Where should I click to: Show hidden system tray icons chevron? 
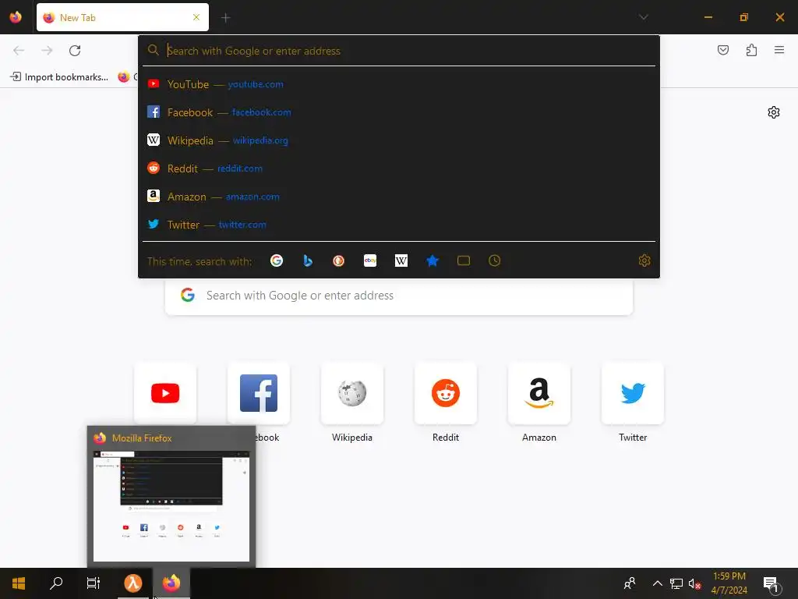pyautogui.click(x=657, y=583)
